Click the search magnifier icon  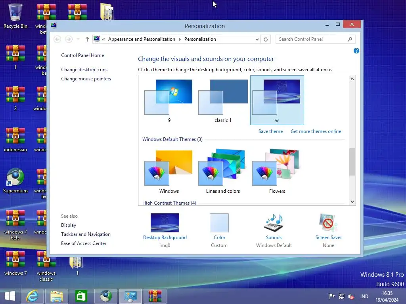[350, 39]
